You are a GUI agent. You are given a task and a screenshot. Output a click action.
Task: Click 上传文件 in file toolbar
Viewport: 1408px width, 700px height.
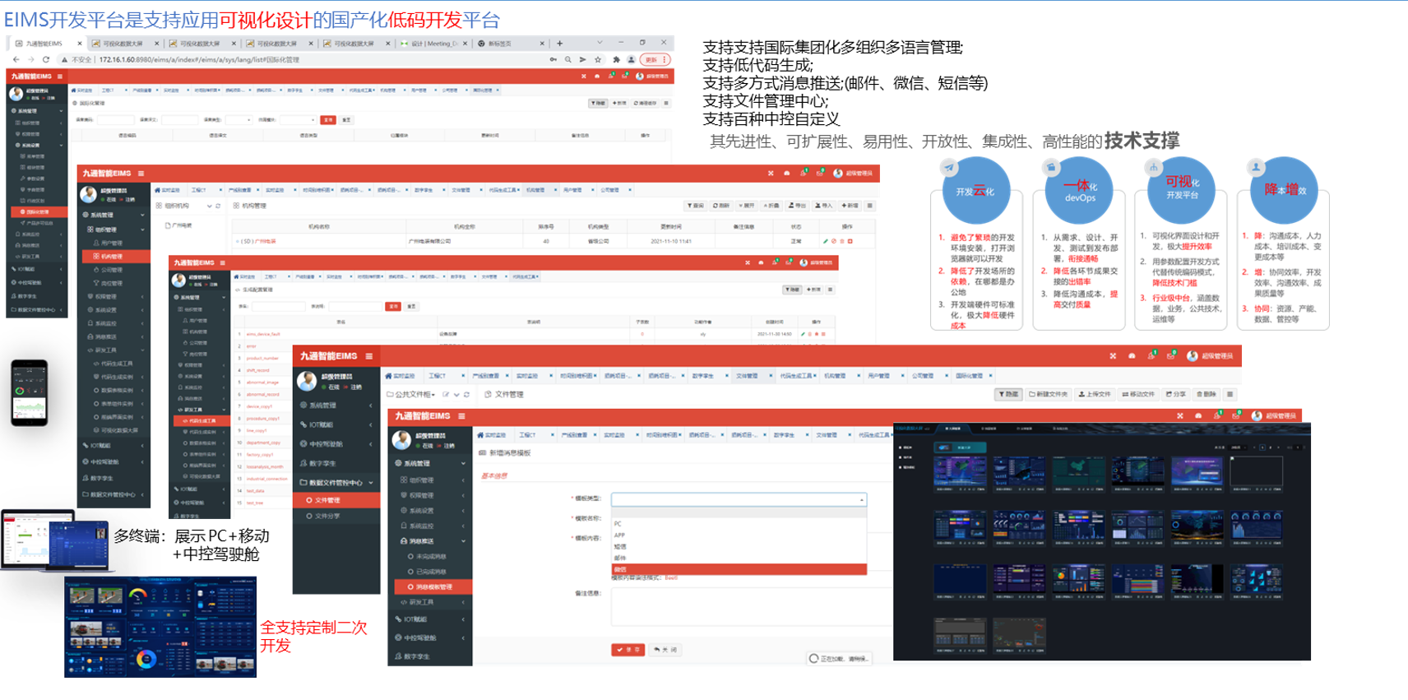(x=1095, y=394)
